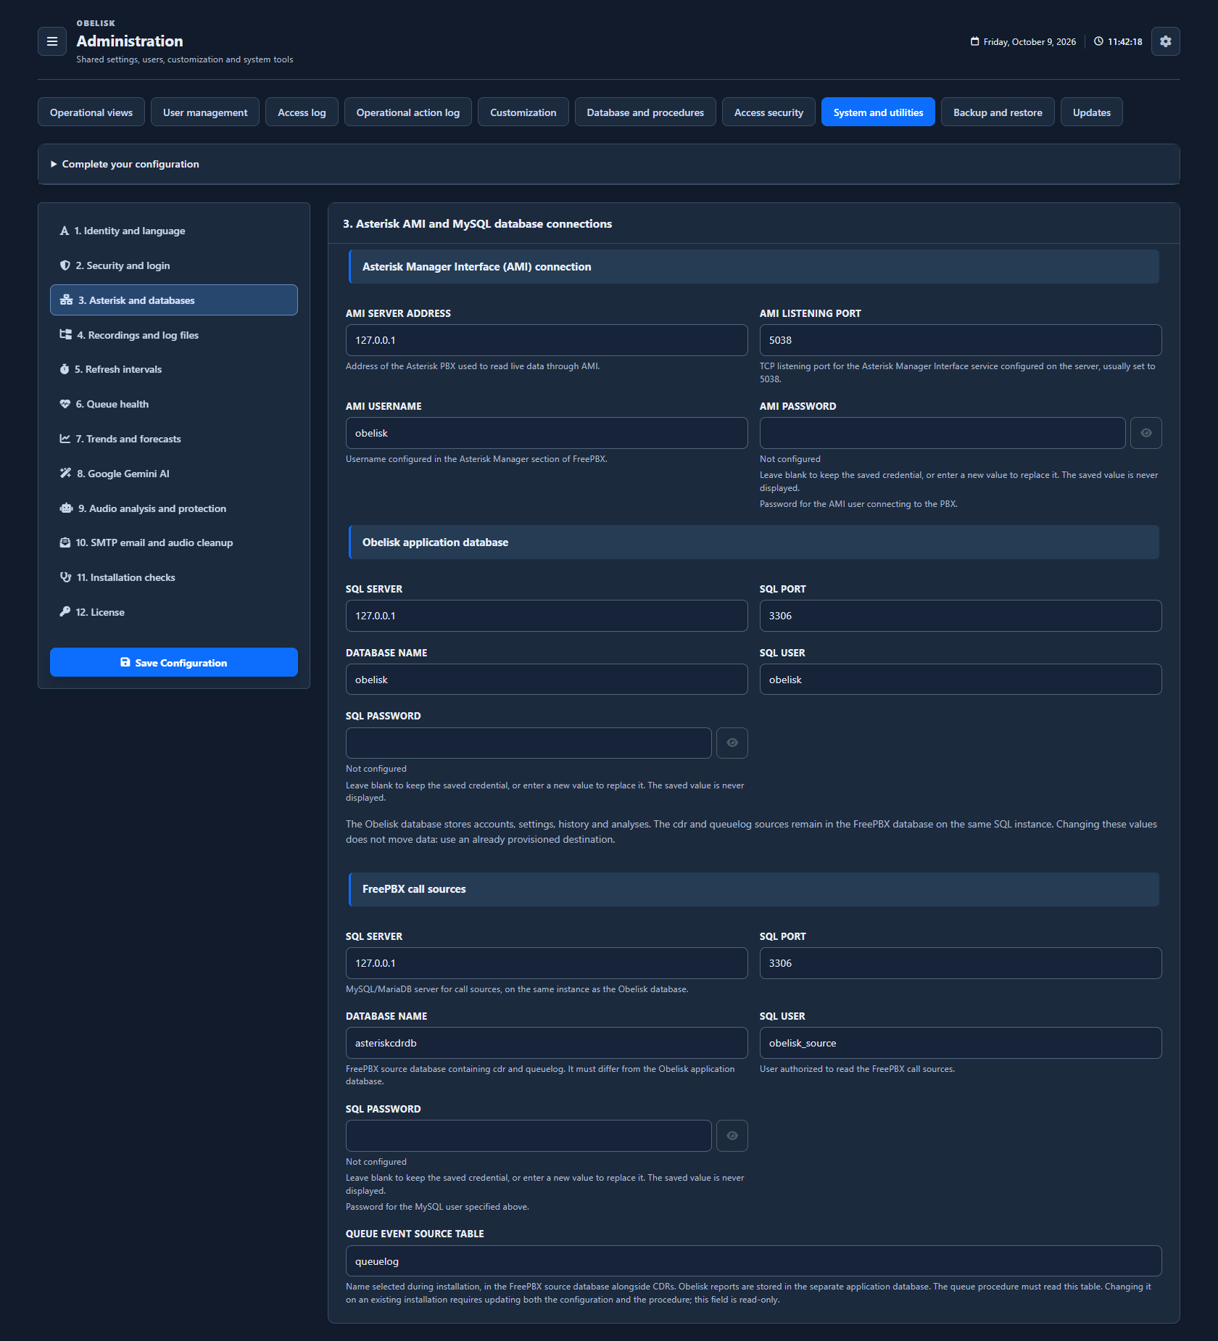Click the AMI username input field
Image resolution: width=1218 pixels, height=1341 pixels.
(x=547, y=433)
